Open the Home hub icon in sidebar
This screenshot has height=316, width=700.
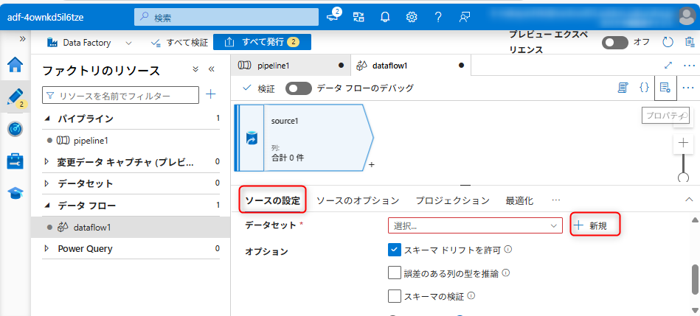(x=15, y=65)
